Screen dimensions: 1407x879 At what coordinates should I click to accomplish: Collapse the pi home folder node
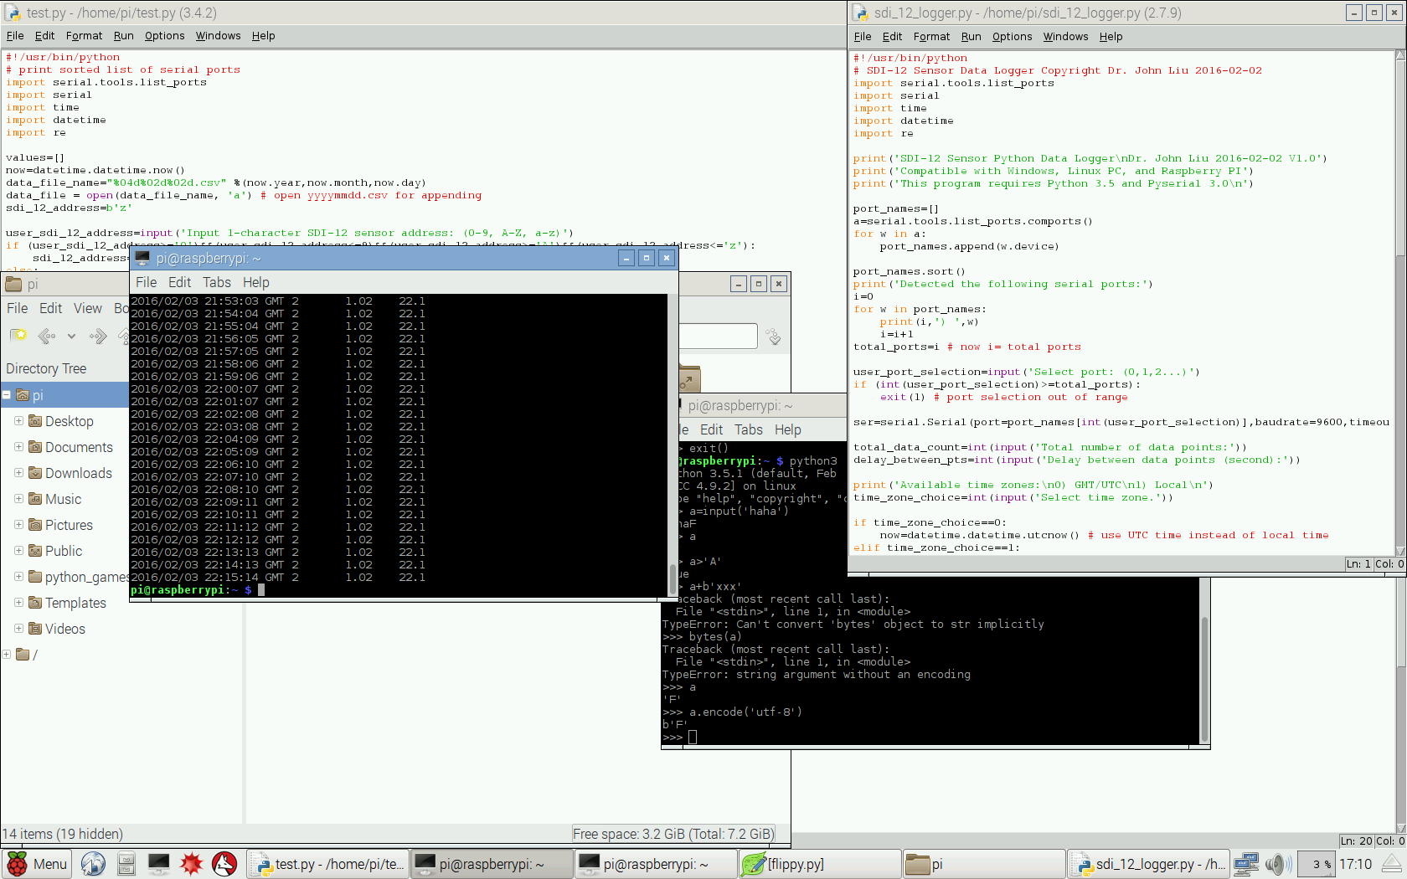point(7,395)
